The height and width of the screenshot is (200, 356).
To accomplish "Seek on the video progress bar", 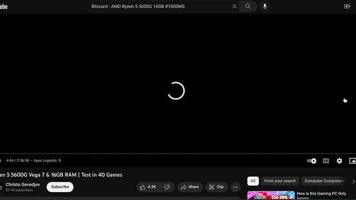I will pyautogui.click(x=178, y=153).
